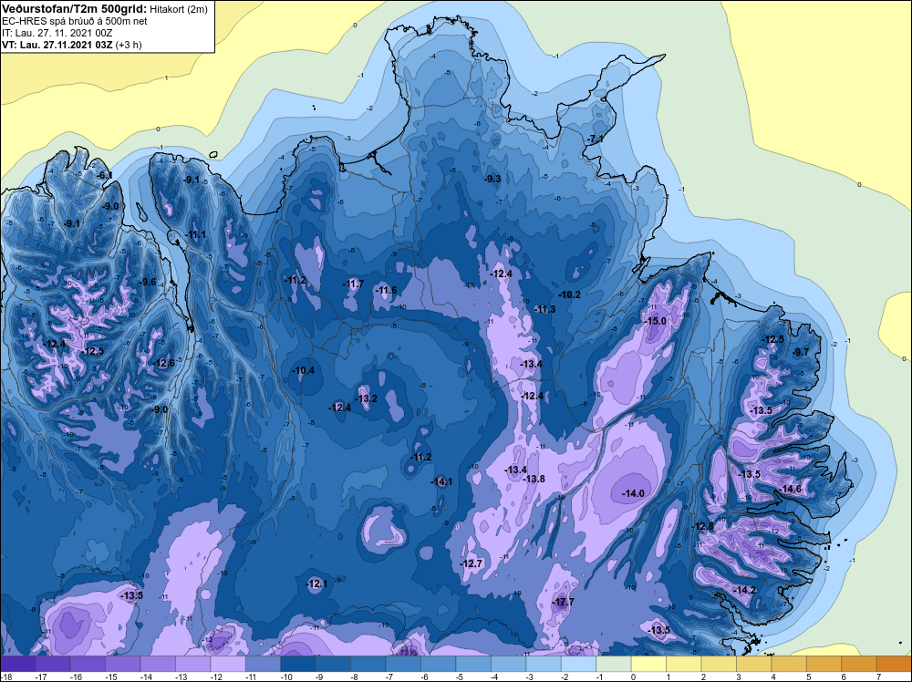Click the -13.8 temperature label
912x682 pixels.
[534, 479]
